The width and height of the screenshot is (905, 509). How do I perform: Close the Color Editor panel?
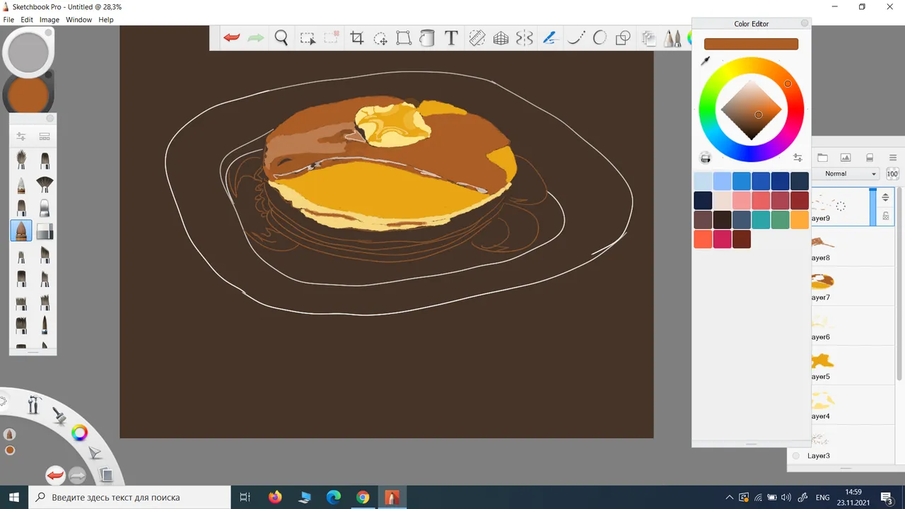805,23
